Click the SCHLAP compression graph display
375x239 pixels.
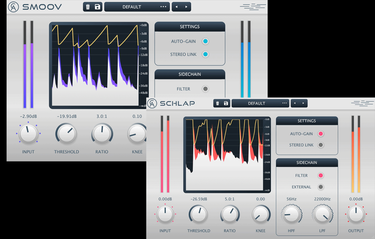pyautogui.click(x=227, y=155)
